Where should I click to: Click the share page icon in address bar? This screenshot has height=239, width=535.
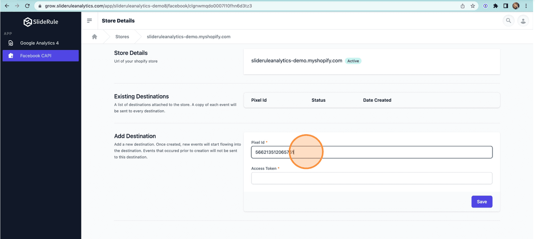tap(463, 6)
